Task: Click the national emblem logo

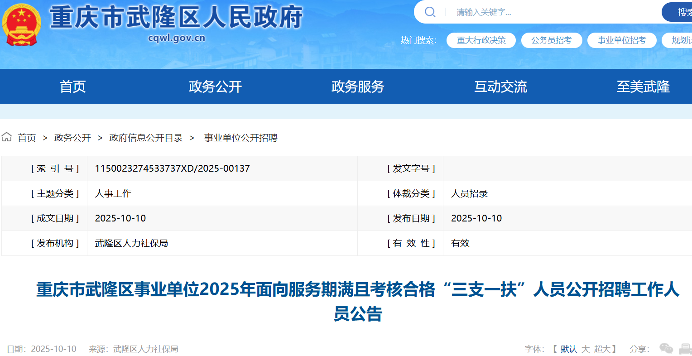Action: (x=21, y=24)
